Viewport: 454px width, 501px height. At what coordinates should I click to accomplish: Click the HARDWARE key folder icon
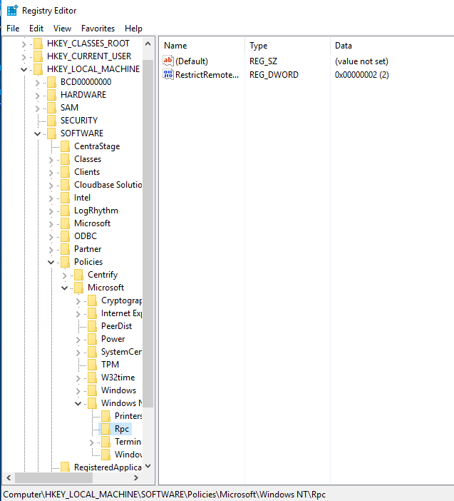(x=51, y=95)
